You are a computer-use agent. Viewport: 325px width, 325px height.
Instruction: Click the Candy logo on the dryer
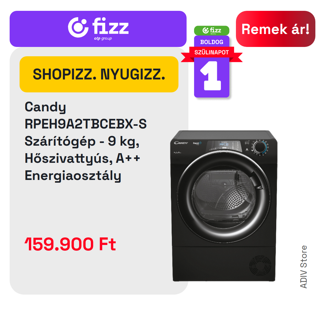[181, 143]
